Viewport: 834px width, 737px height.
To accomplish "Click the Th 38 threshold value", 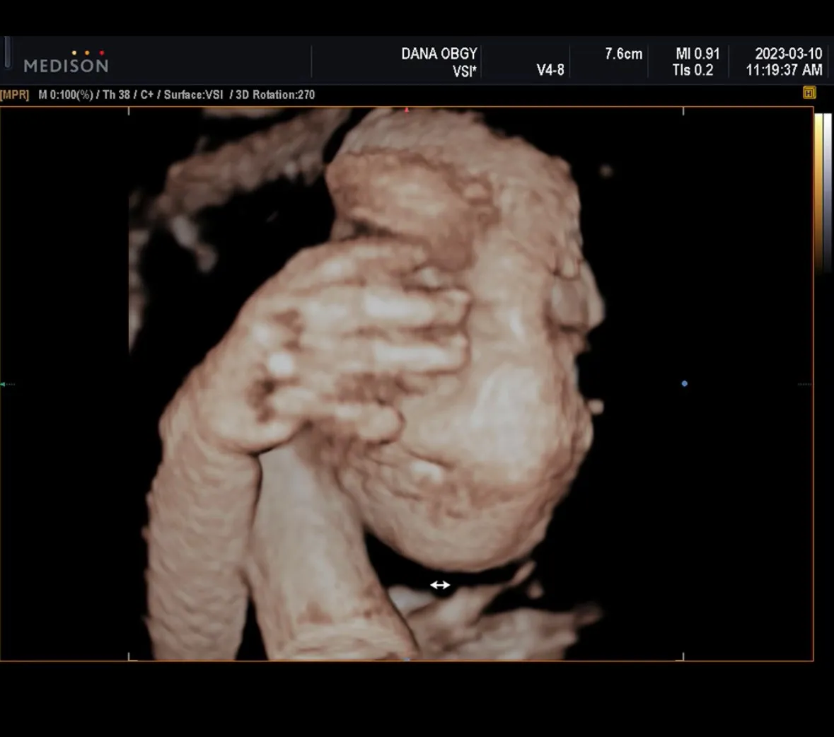I will 116,95.
